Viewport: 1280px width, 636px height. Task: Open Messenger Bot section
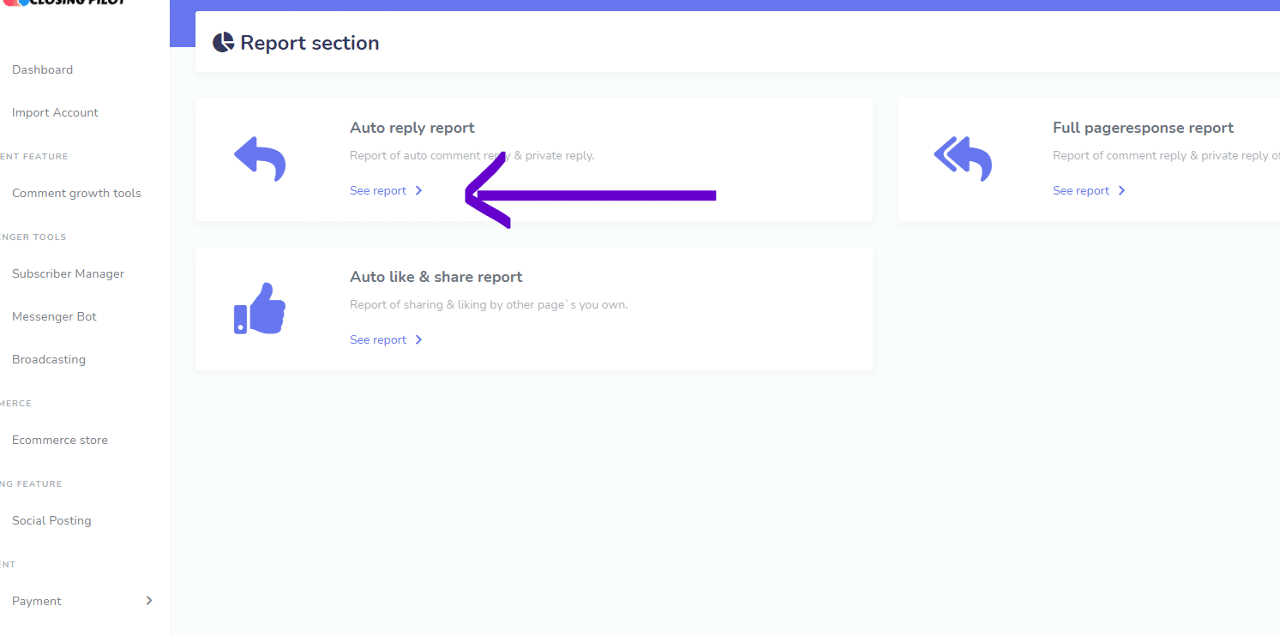54,316
